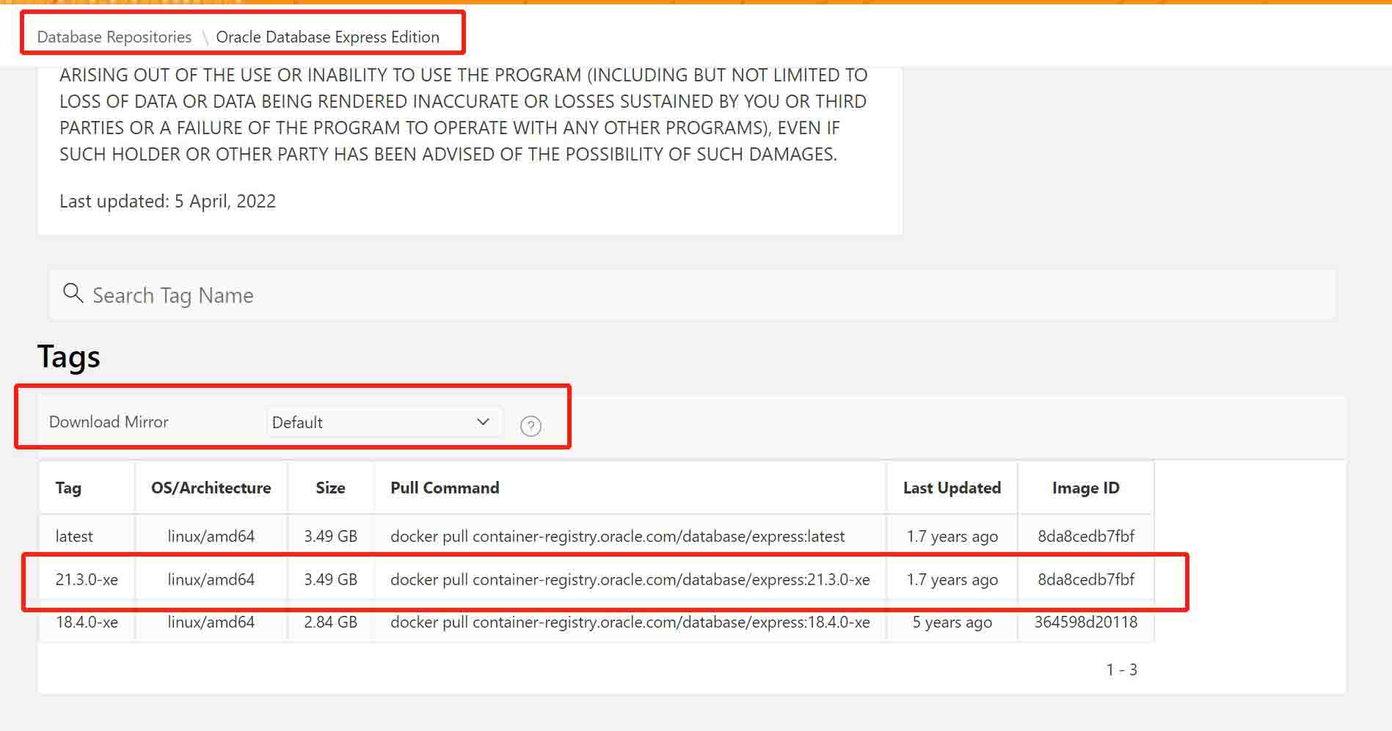Click the Last Updated column header
Image resolution: width=1392 pixels, height=731 pixels.
pyautogui.click(x=952, y=488)
